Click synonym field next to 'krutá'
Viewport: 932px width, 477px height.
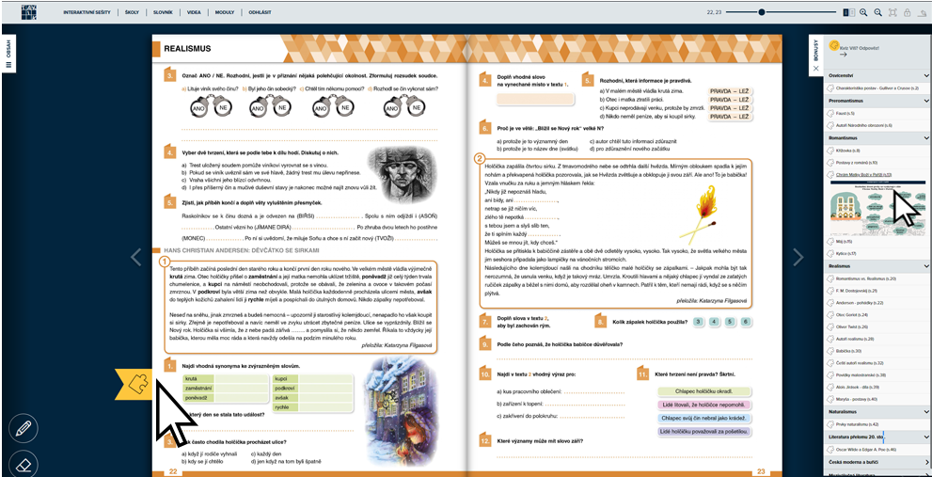(x=242, y=378)
